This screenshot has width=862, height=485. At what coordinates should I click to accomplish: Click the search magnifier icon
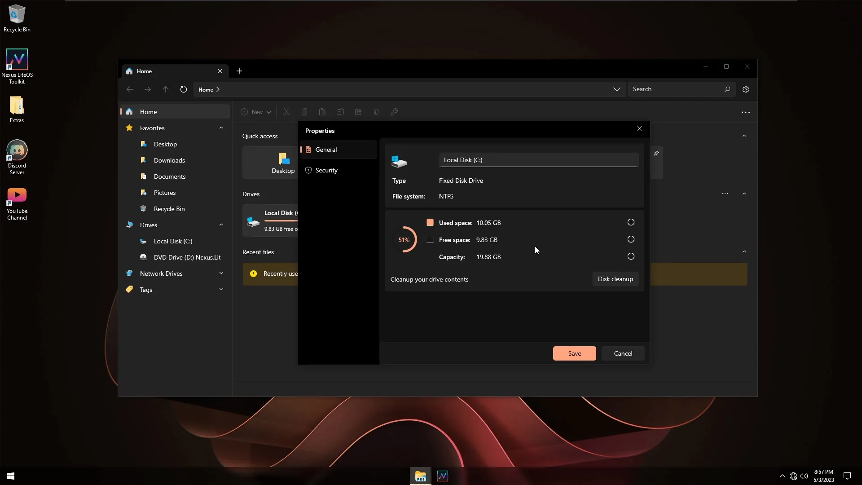click(727, 89)
